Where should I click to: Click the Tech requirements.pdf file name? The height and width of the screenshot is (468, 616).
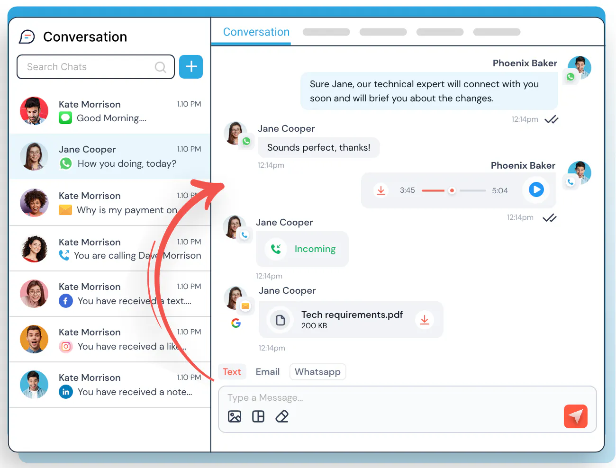(352, 315)
